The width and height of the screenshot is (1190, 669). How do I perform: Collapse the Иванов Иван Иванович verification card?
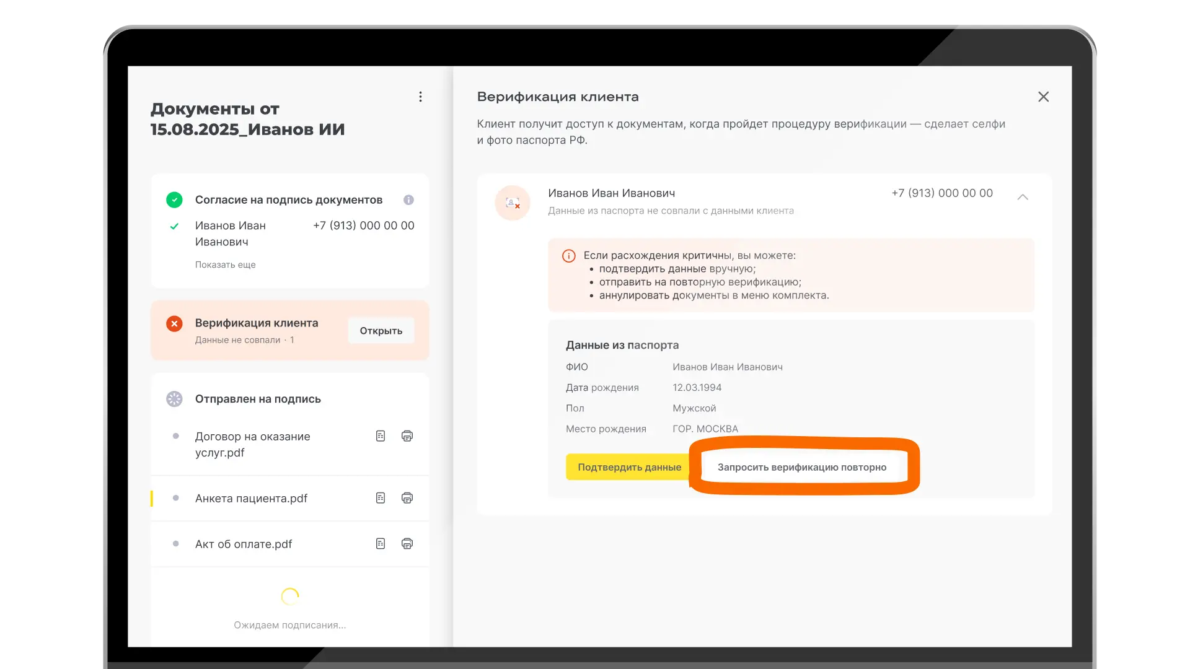tap(1023, 197)
